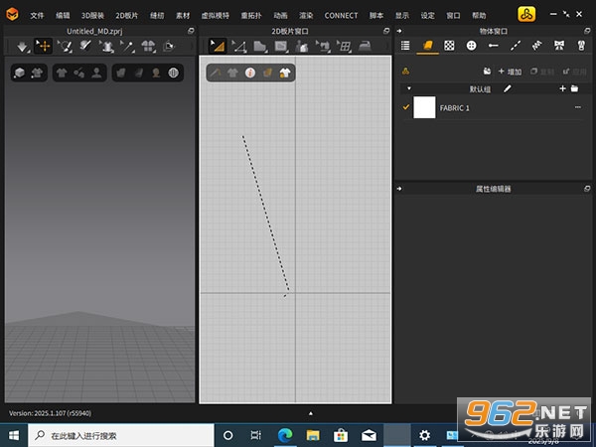
Task: Expand the bottom panel with up arrow
Action: click(x=311, y=413)
